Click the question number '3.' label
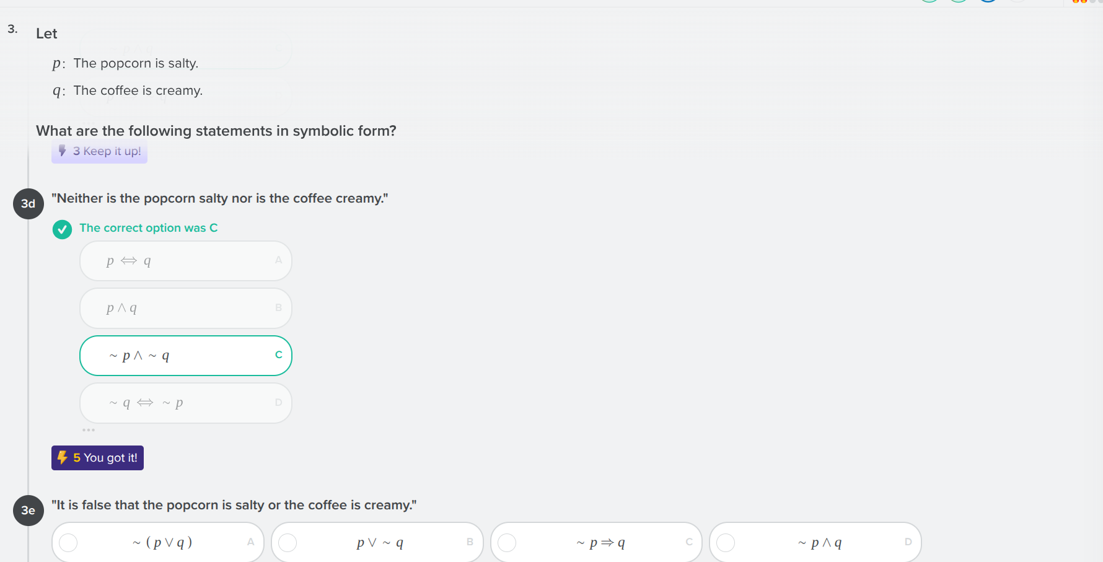Image resolution: width=1103 pixels, height=562 pixels. coord(12,29)
